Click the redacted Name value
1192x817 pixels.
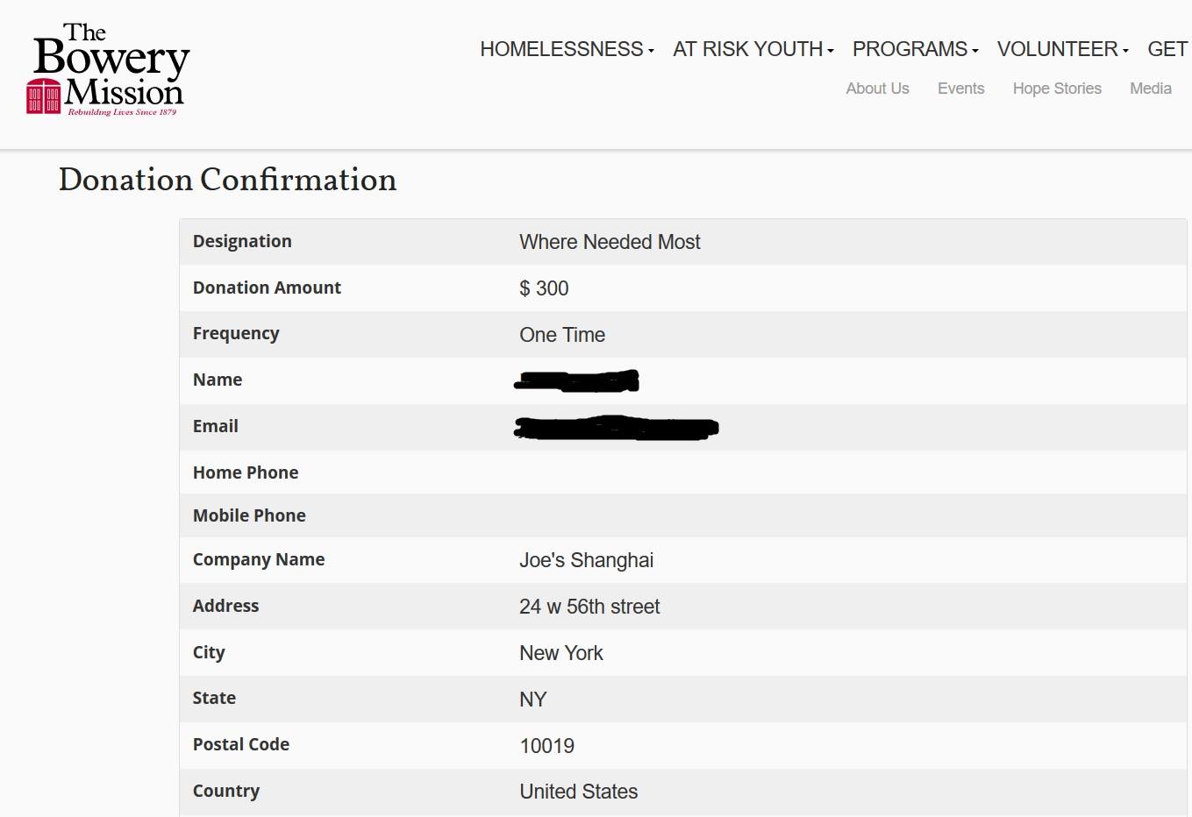577,380
